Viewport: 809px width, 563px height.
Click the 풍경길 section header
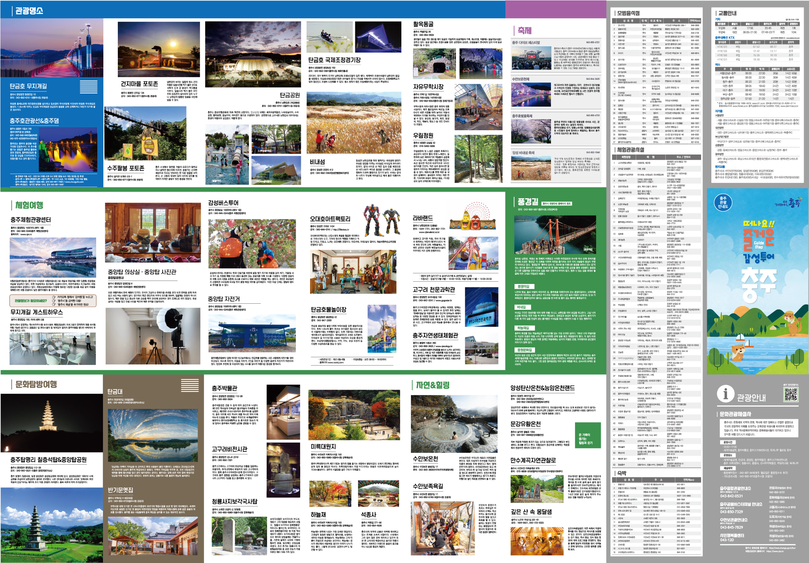pos(528,202)
